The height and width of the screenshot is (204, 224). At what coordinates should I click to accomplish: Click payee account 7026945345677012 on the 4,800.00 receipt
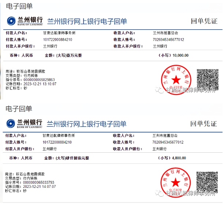click(168, 142)
